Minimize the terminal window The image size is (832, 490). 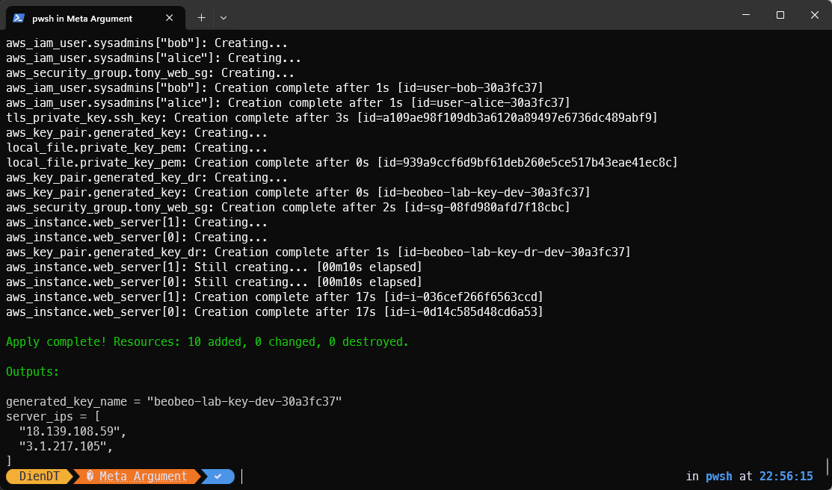(x=746, y=15)
